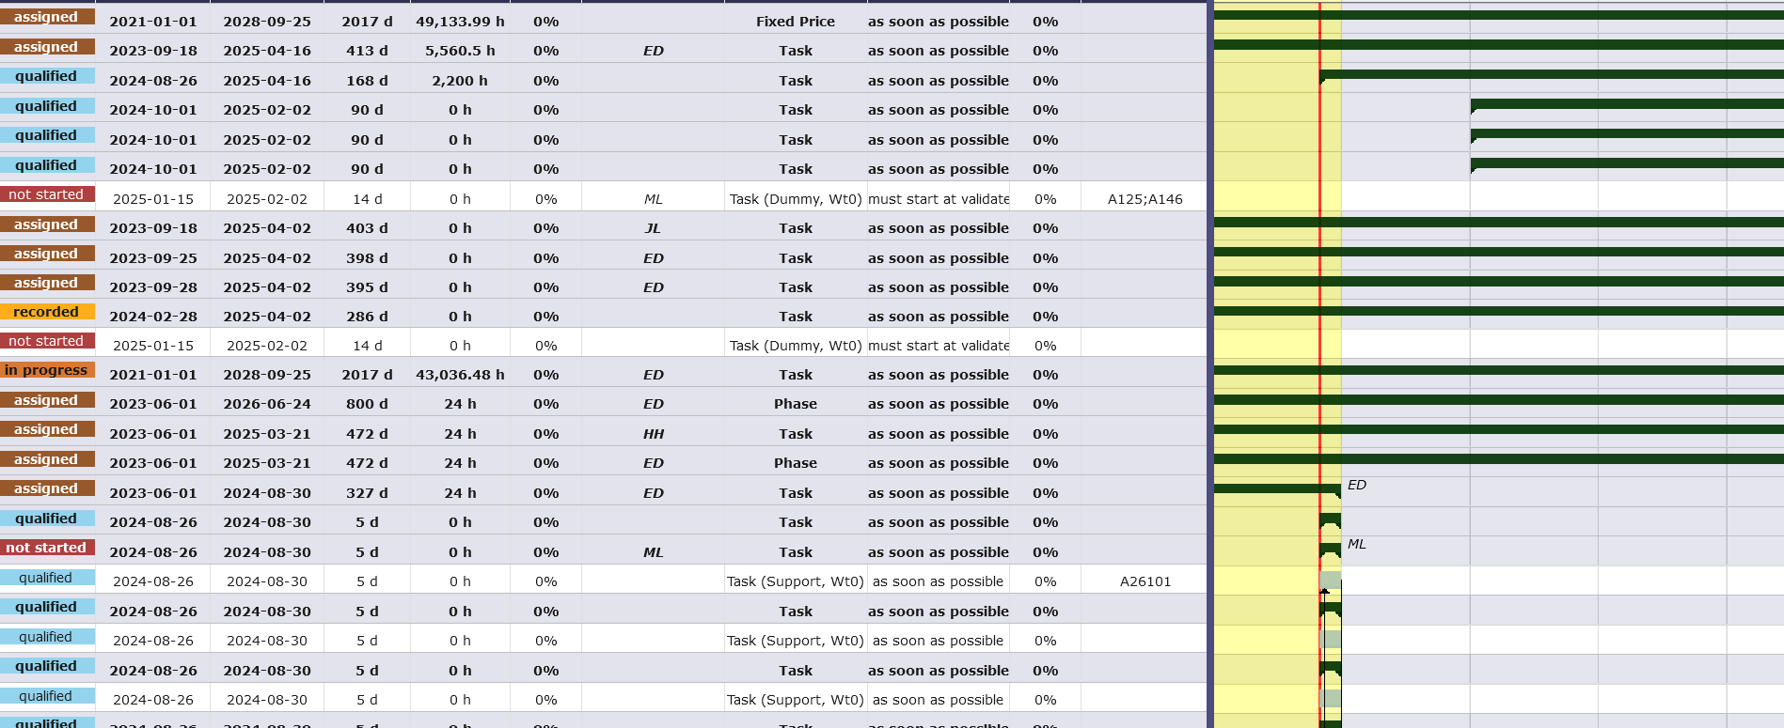Open the predecessor cell "A125;A146"

(x=1145, y=199)
